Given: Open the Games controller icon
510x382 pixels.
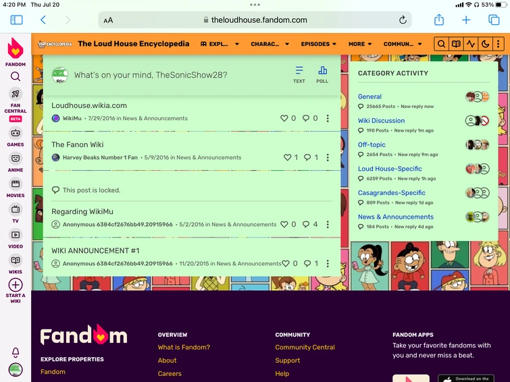Looking at the screenshot, I should (16, 133).
